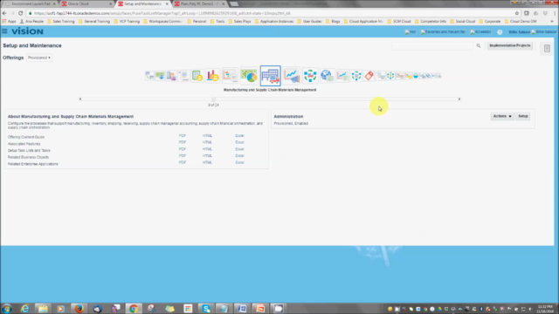Switch to the Oracle Cloud tab
The height and width of the screenshot is (314, 559).
[x=86, y=3]
